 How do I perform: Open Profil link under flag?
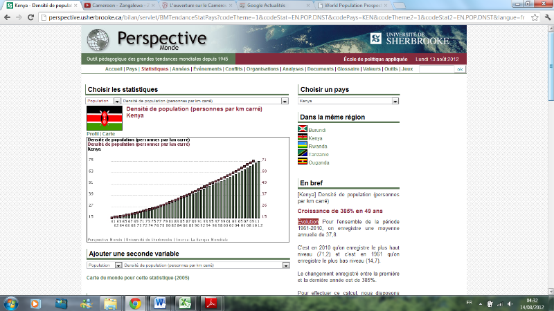pyautogui.click(x=93, y=133)
